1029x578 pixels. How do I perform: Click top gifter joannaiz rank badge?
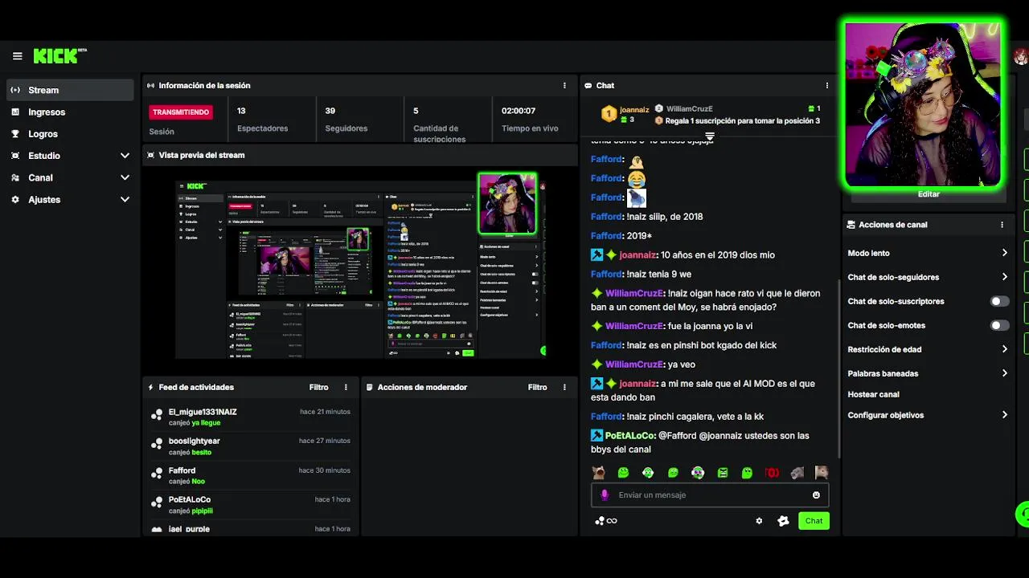pos(609,114)
